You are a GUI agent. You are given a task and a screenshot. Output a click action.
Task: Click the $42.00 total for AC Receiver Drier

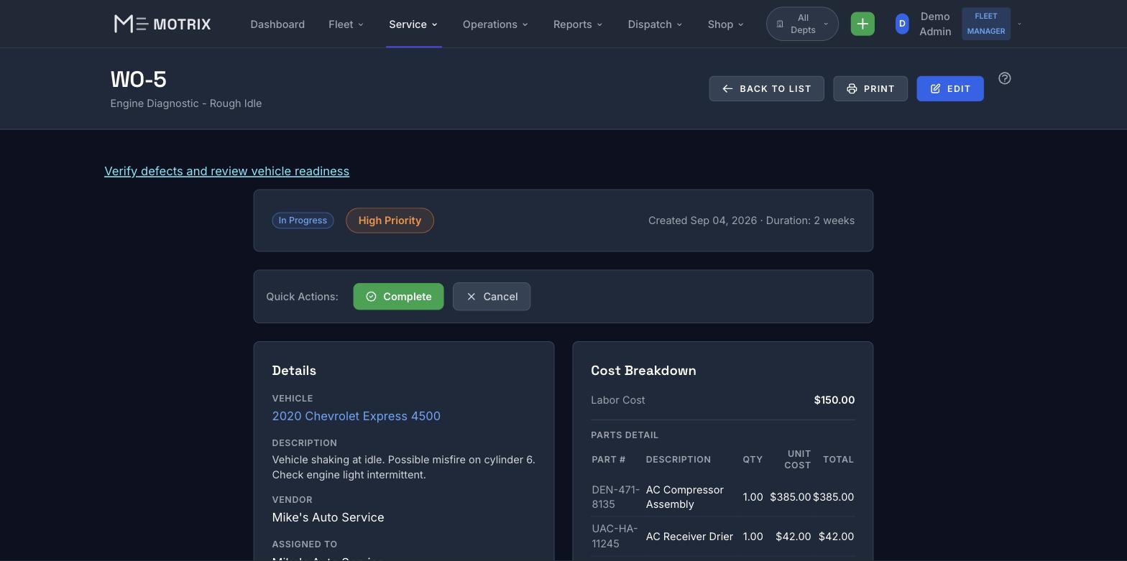click(836, 537)
